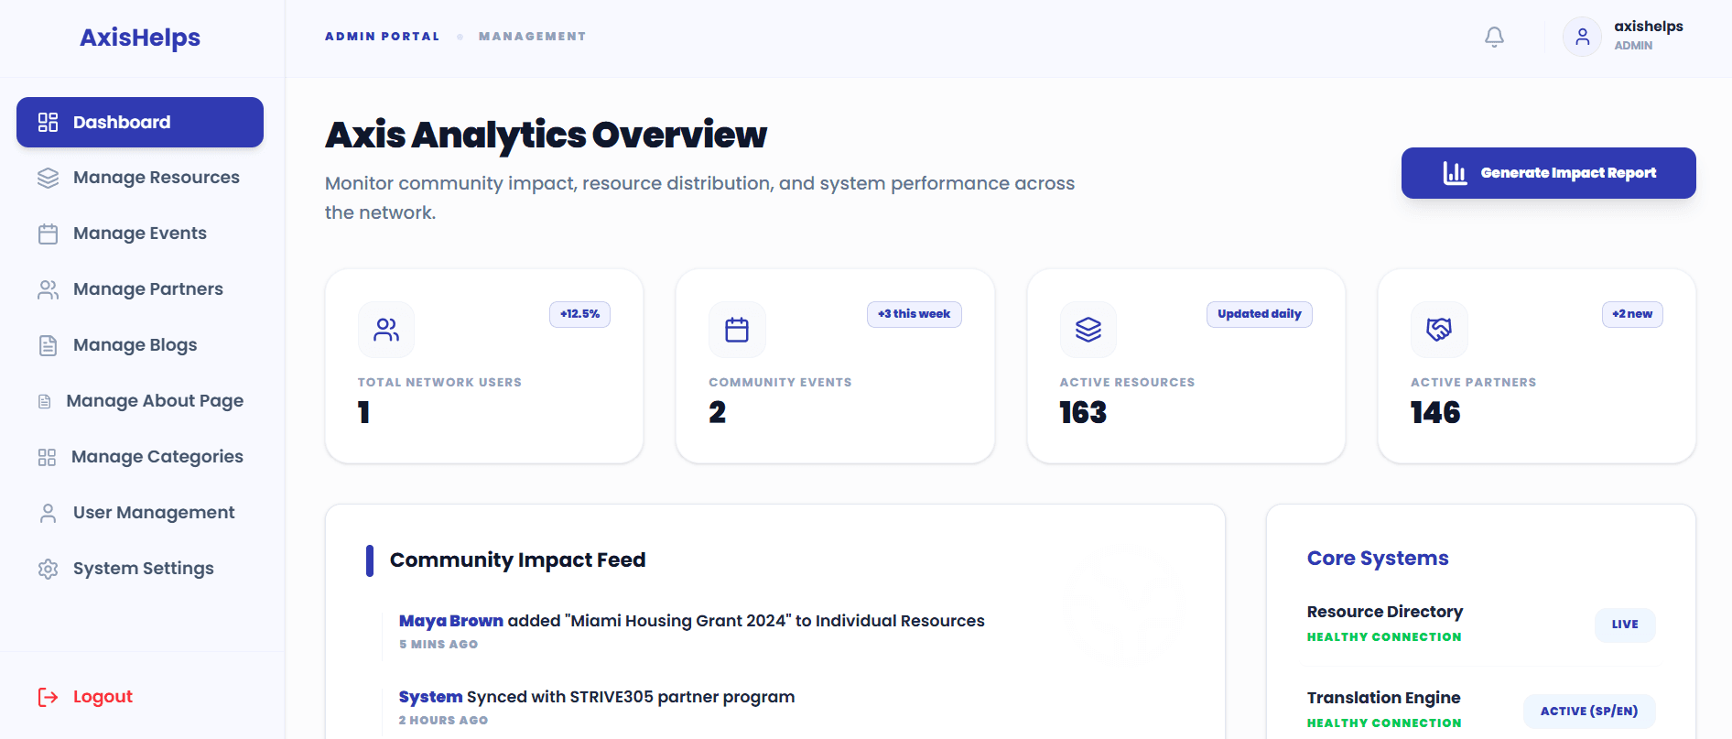Image resolution: width=1732 pixels, height=739 pixels.
Task: Click the Manage About Page file icon
Action: pyautogui.click(x=44, y=401)
